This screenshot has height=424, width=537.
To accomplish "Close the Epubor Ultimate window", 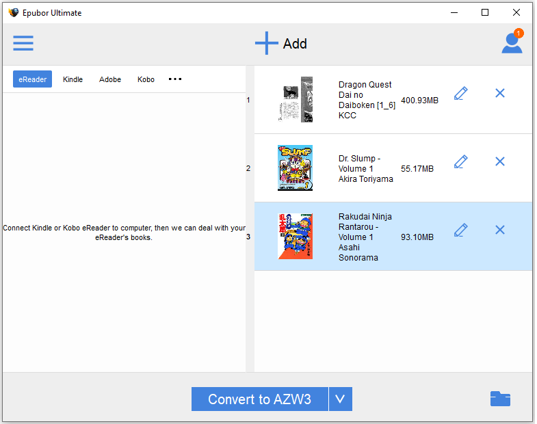I will (516, 13).
